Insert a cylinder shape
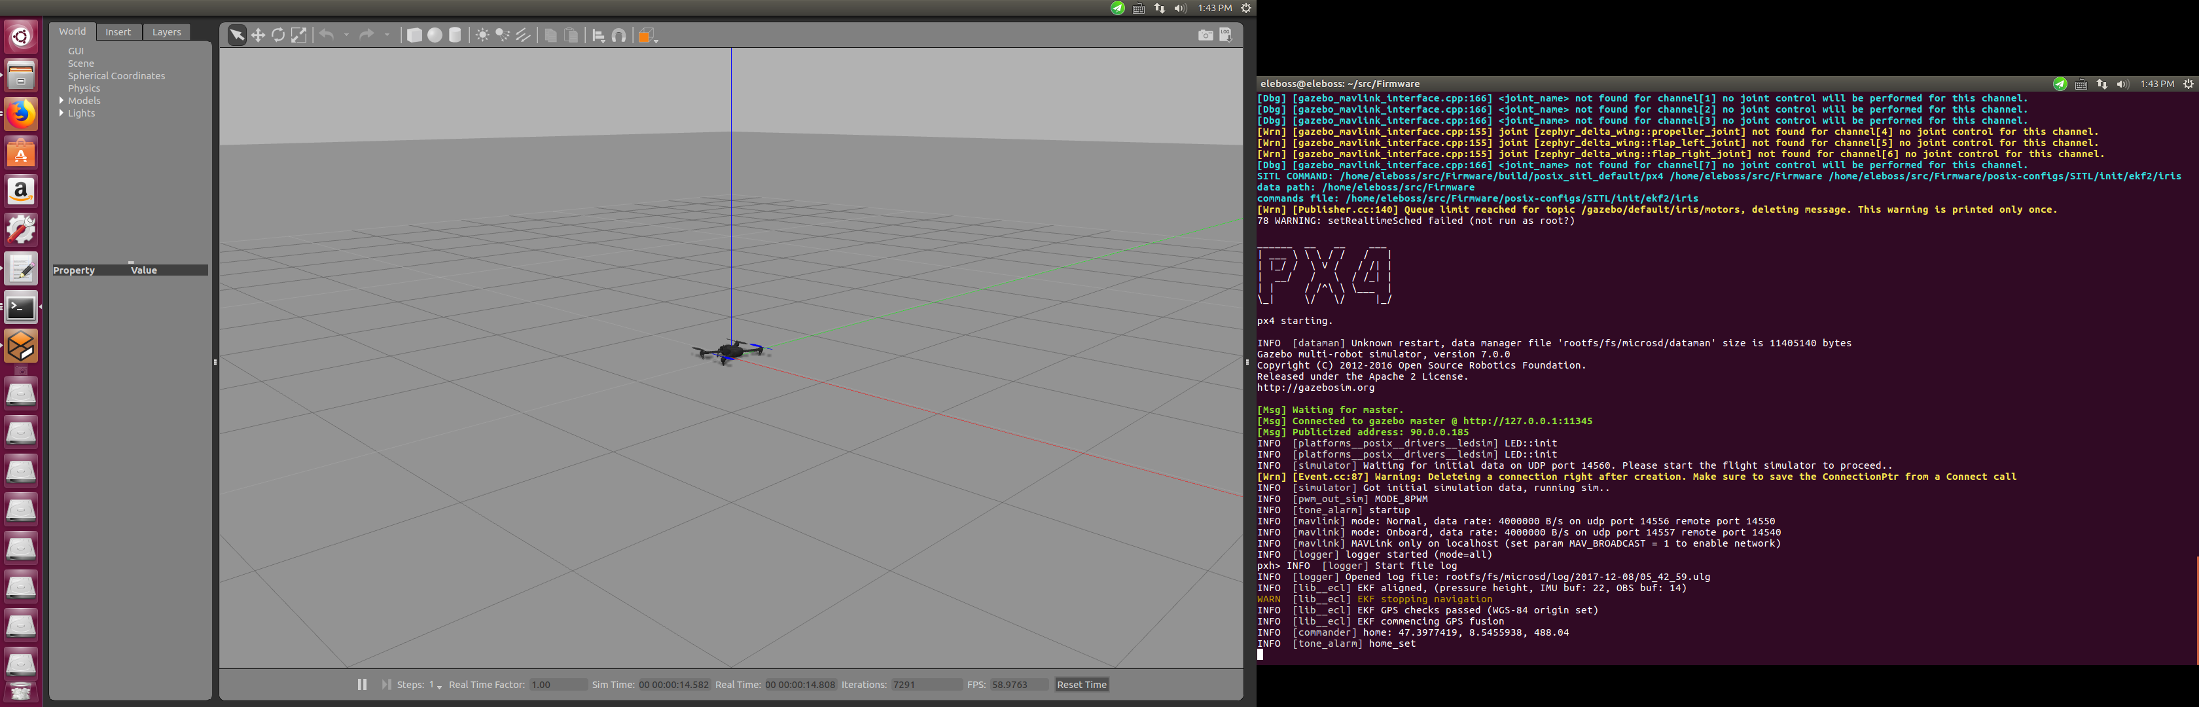This screenshot has height=707, width=2199. point(455,35)
